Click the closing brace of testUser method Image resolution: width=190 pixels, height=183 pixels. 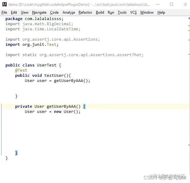click(x=16, y=96)
